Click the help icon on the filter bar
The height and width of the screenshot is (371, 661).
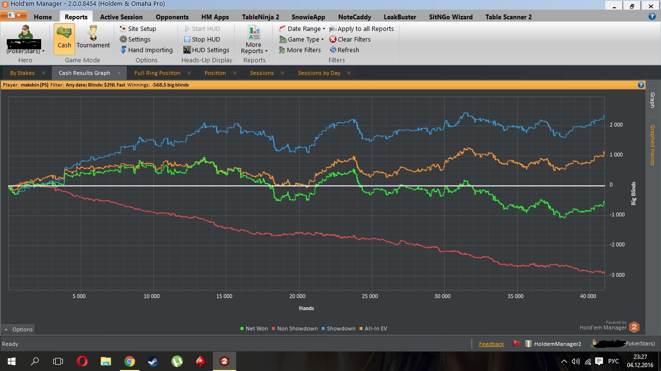(641, 85)
